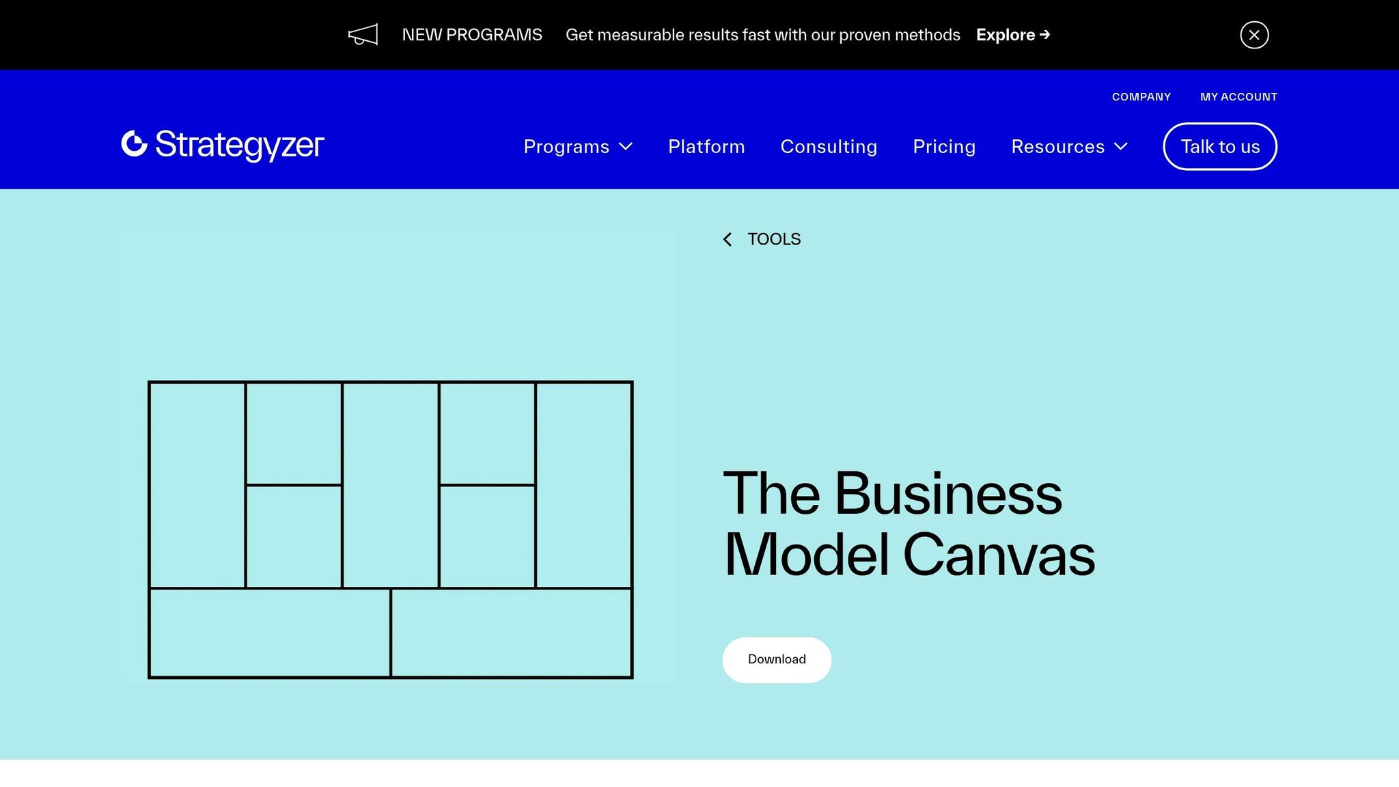The height and width of the screenshot is (787, 1399).
Task: Click the Talk to us button
Action: 1220,146
